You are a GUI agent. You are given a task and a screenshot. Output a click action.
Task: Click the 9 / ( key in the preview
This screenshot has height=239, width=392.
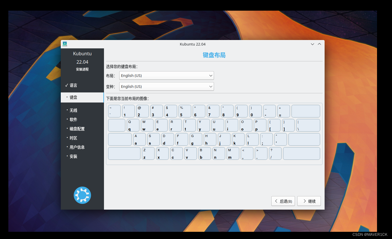pyautogui.click(x=241, y=111)
